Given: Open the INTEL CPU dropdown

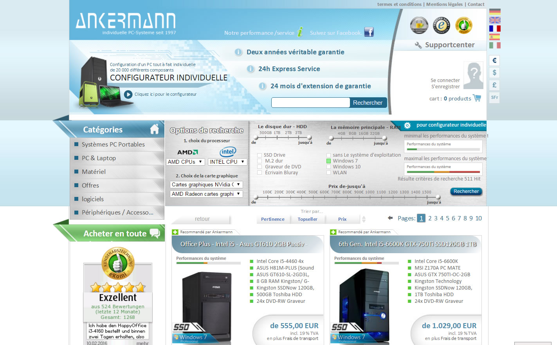Looking at the screenshot, I should [x=227, y=162].
